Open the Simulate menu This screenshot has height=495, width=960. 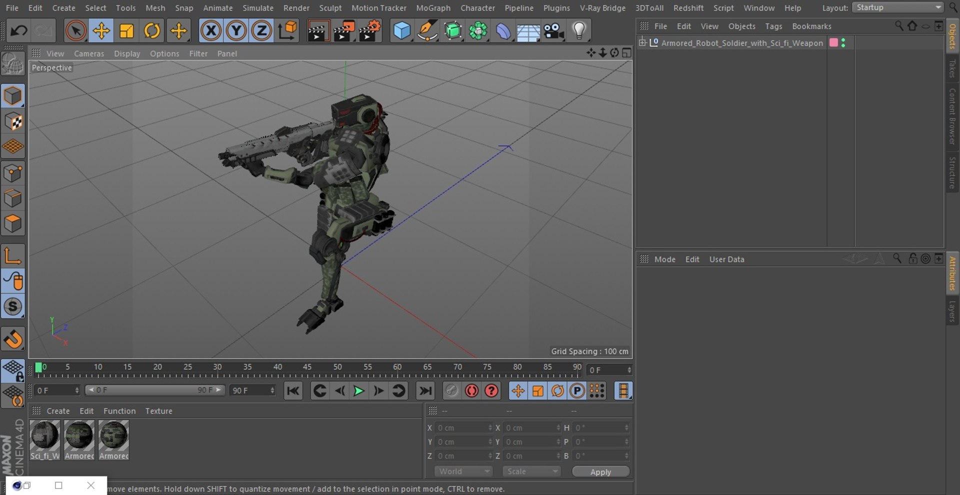258,8
